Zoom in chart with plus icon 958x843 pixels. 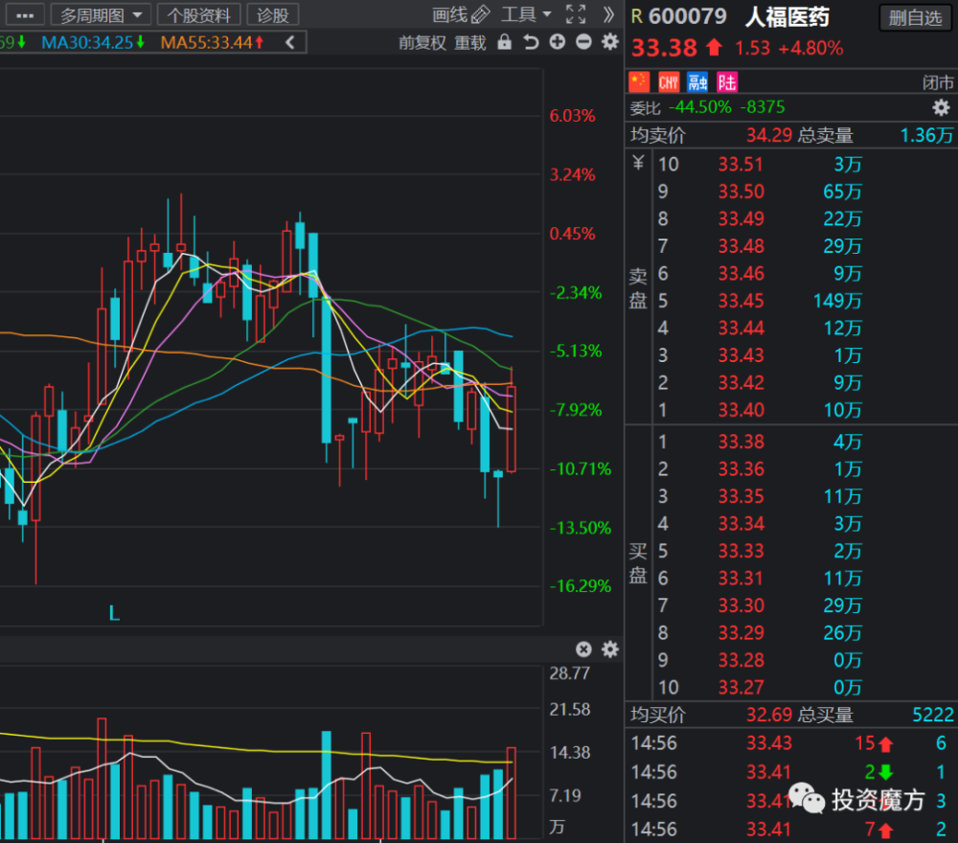pos(558,41)
